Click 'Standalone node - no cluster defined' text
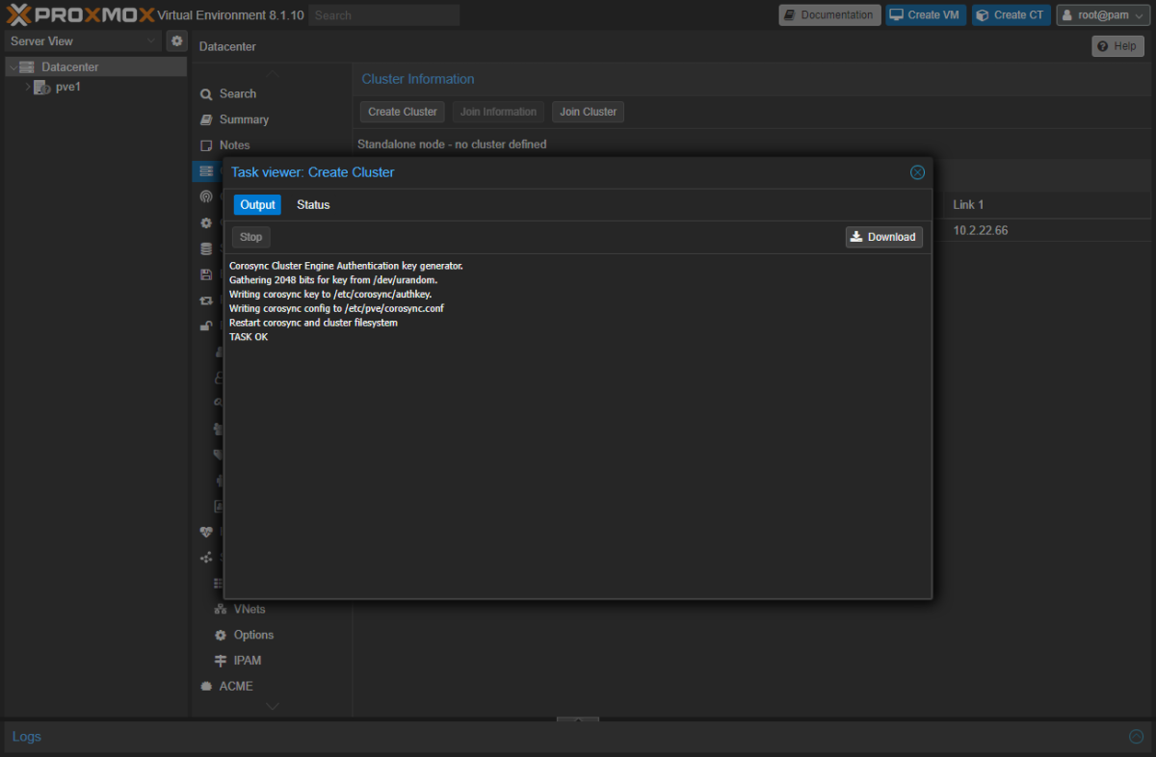This screenshot has height=757, width=1156. click(452, 144)
